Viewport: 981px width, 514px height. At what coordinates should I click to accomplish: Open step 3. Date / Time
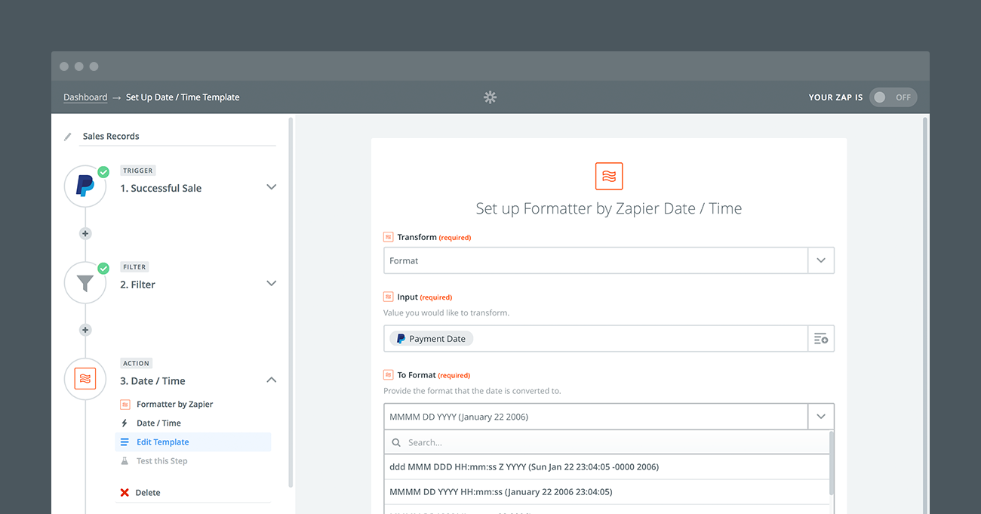(x=152, y=381)
